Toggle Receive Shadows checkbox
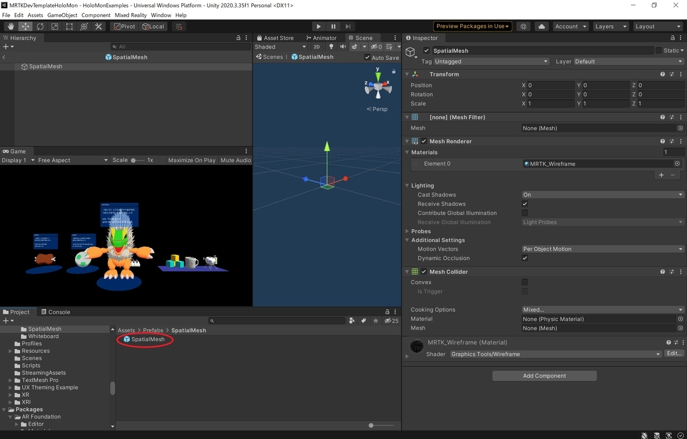This screenshot has width=687, height=439. coord(525,204)
